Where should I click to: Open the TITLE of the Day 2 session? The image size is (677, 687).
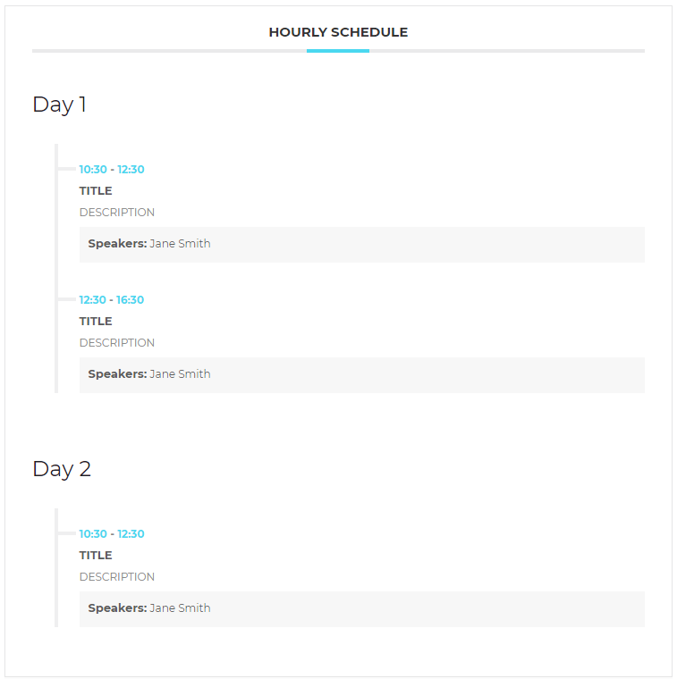click(x=96, y=556)
